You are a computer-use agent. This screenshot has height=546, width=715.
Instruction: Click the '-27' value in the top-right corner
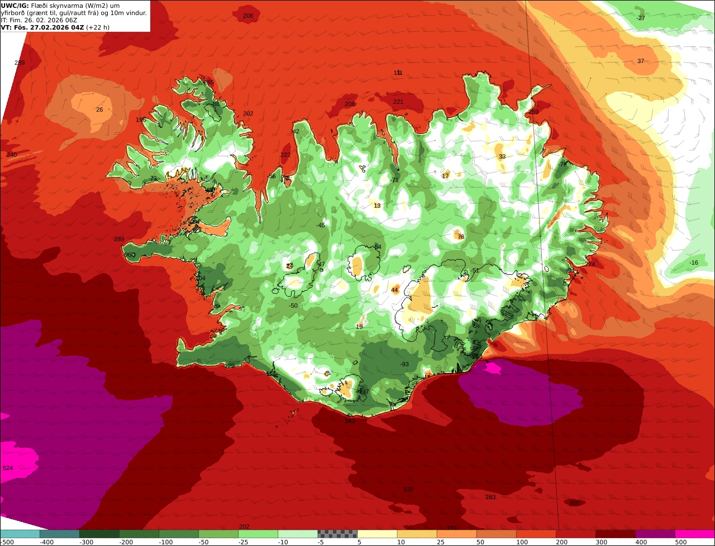point(641,18)
